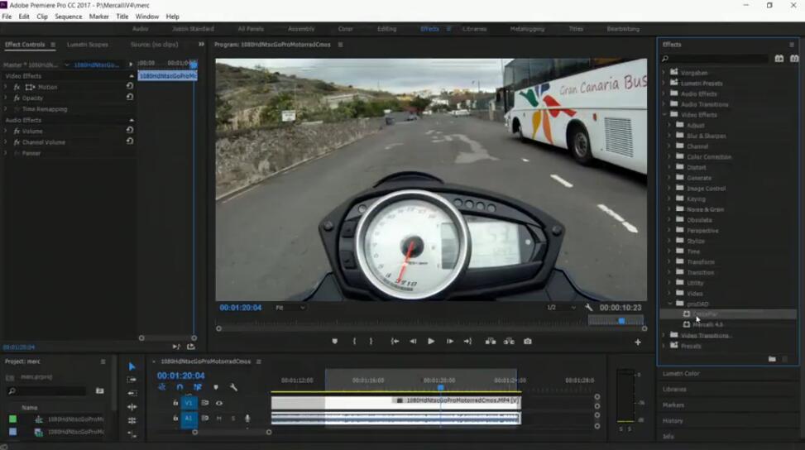Click the Lift icon in Program monitor
805x450 pixels.
click(x=491, y=341)
